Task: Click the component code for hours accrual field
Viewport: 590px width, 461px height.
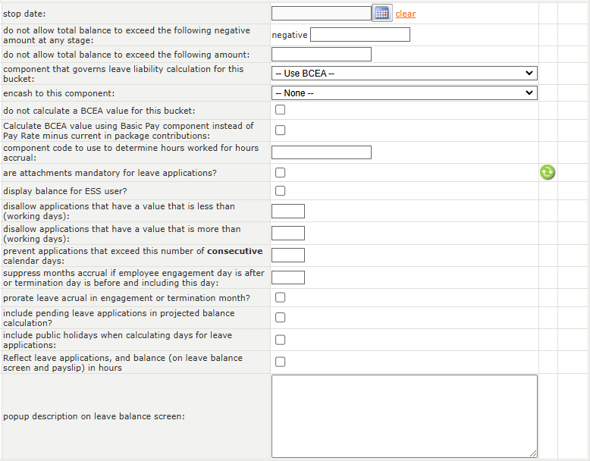Action: click(322, 152)
